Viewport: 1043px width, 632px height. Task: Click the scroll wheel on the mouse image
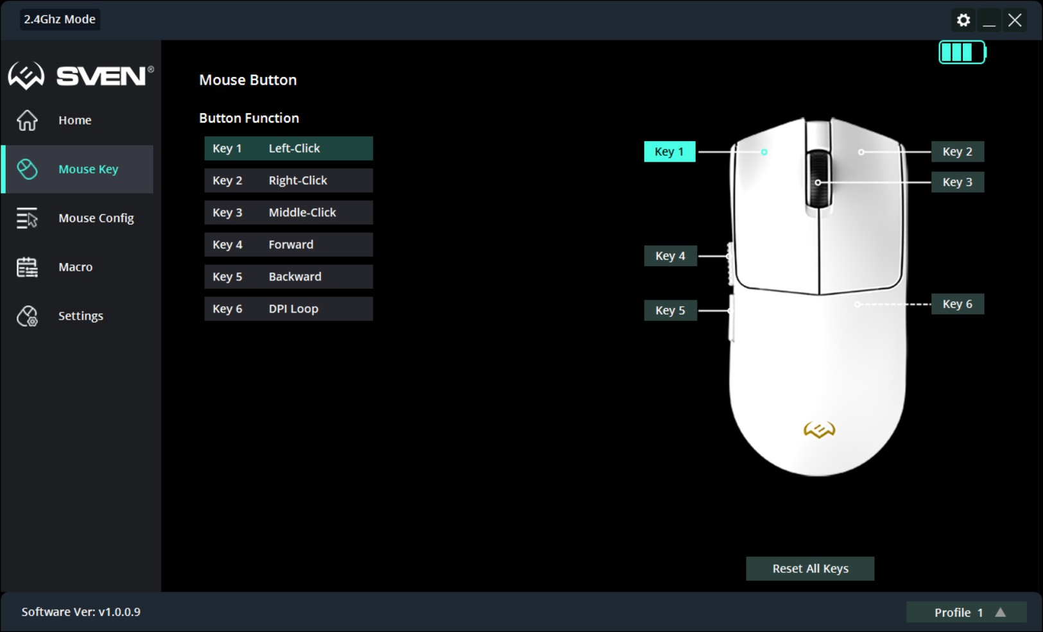(x=818, y=180)
